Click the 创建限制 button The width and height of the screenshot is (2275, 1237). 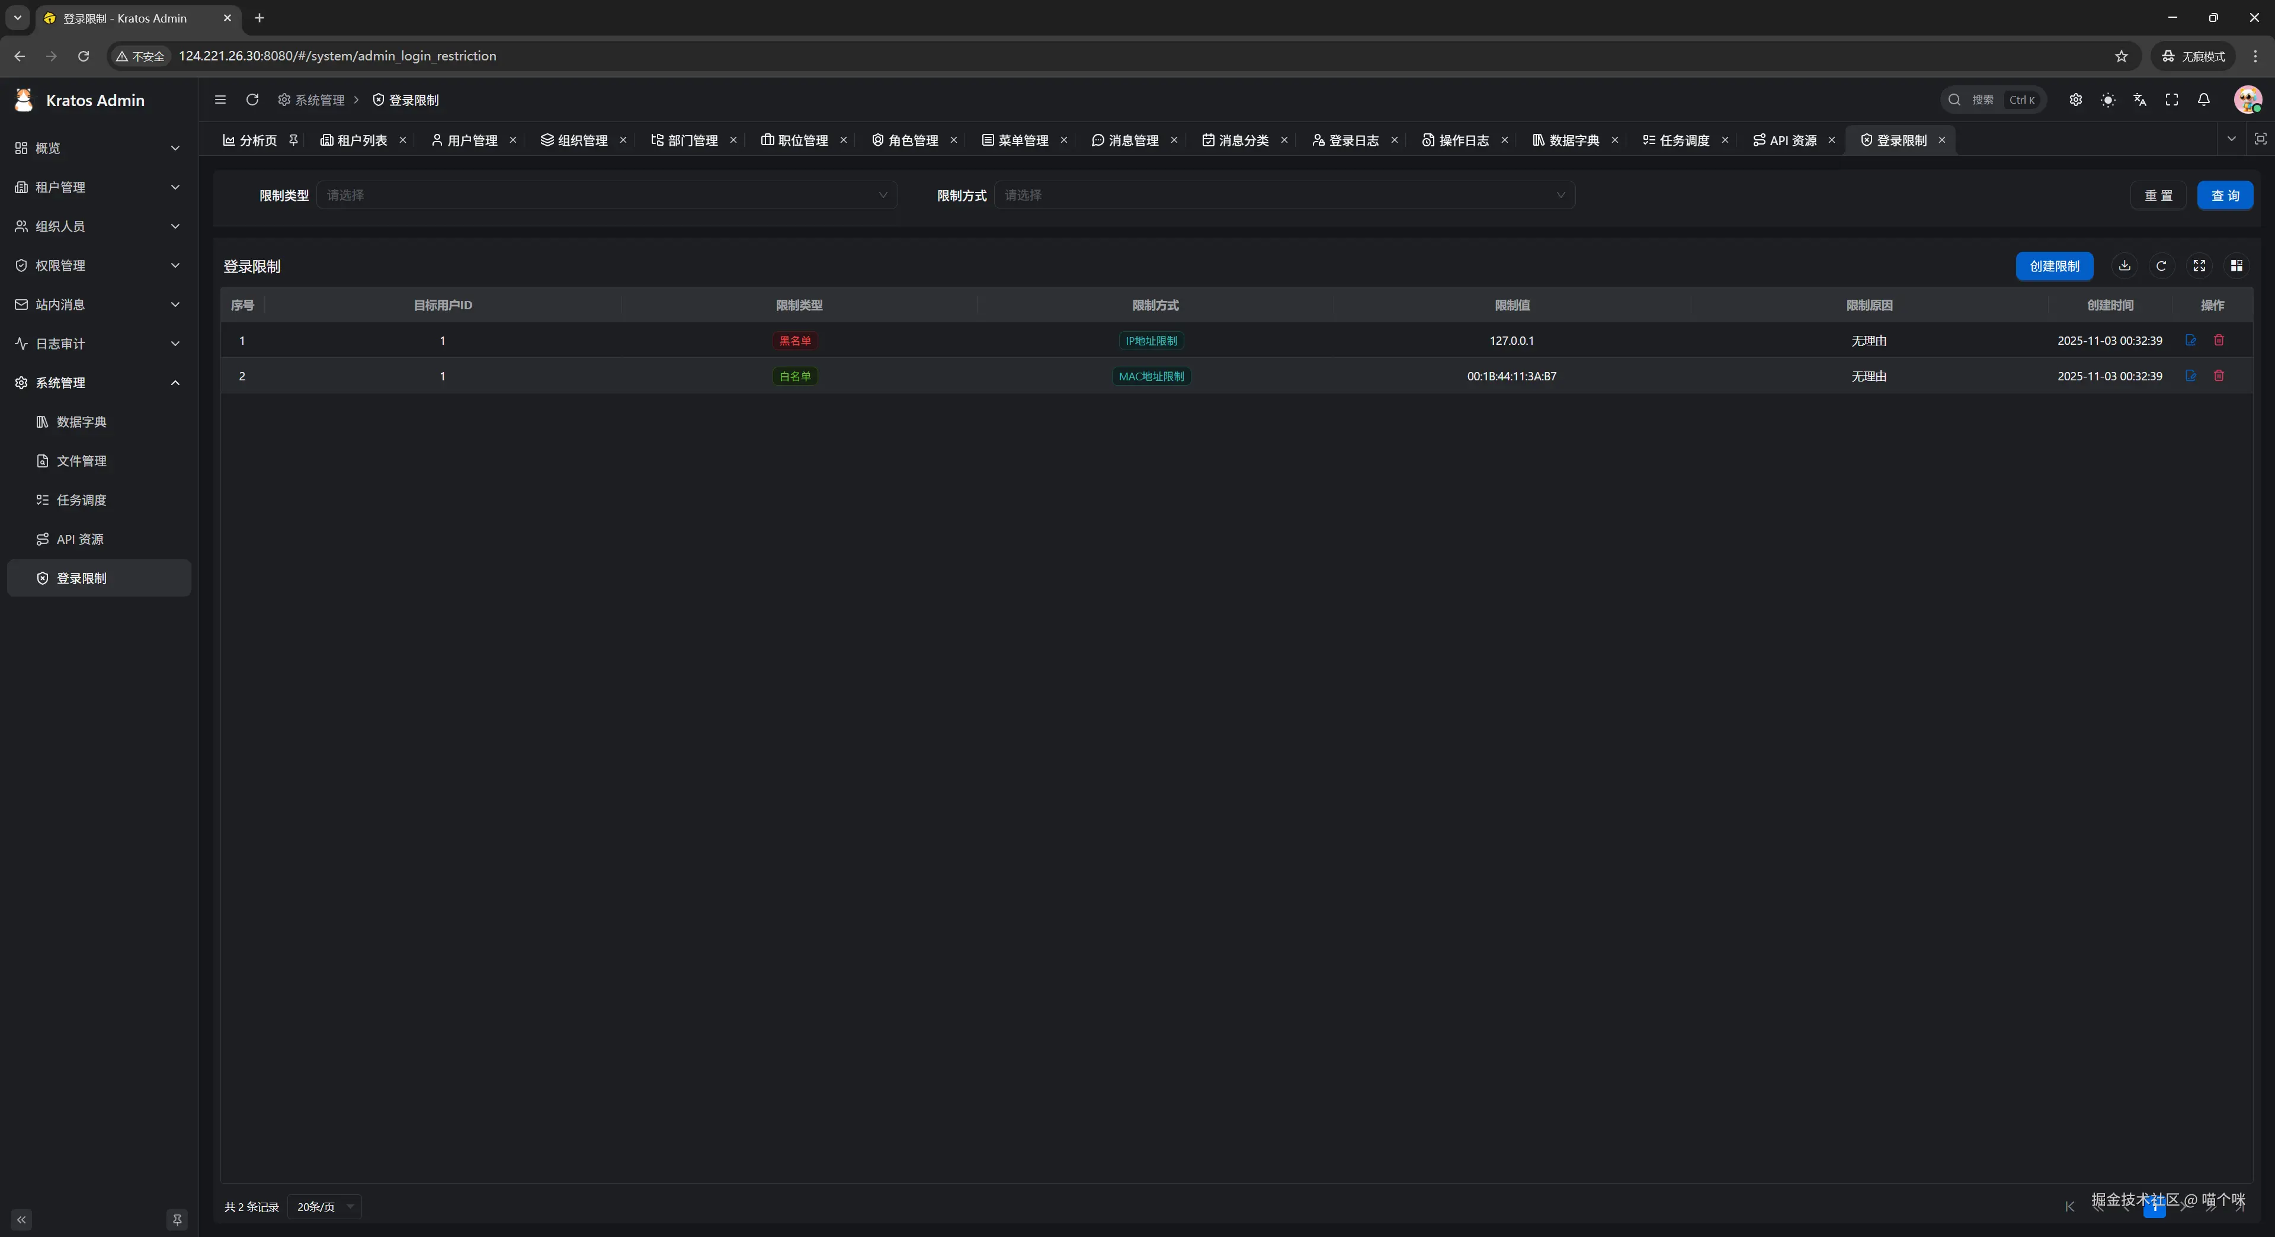[2053, 266]
